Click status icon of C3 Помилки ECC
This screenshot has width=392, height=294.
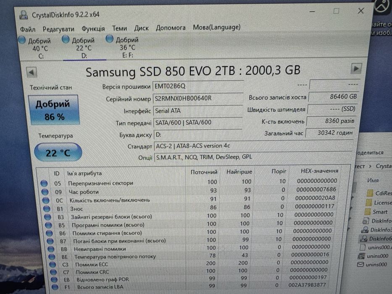[x=53, y=265]
